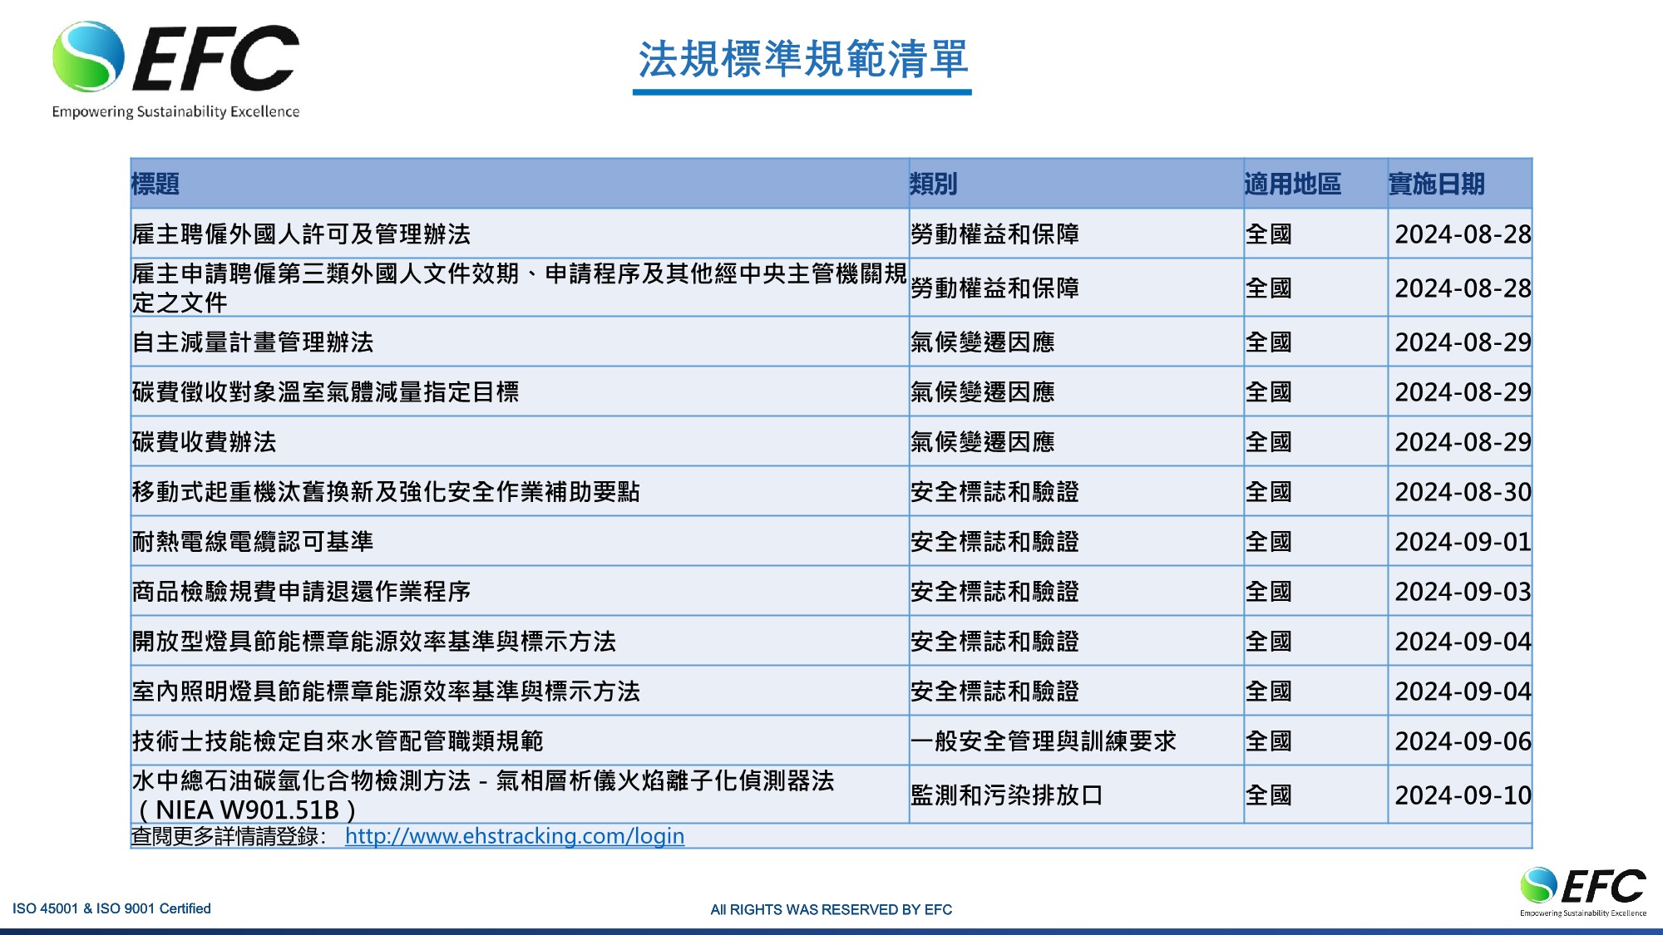Click date 2024-09-01

(x=1463, y=542)
